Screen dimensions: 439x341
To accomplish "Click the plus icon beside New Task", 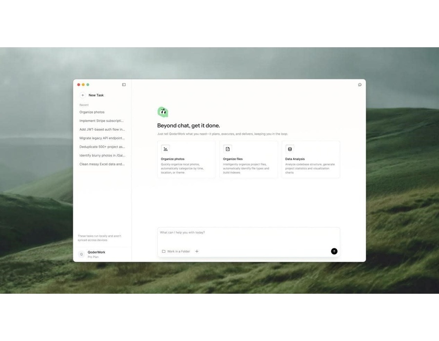I will 83,95.
